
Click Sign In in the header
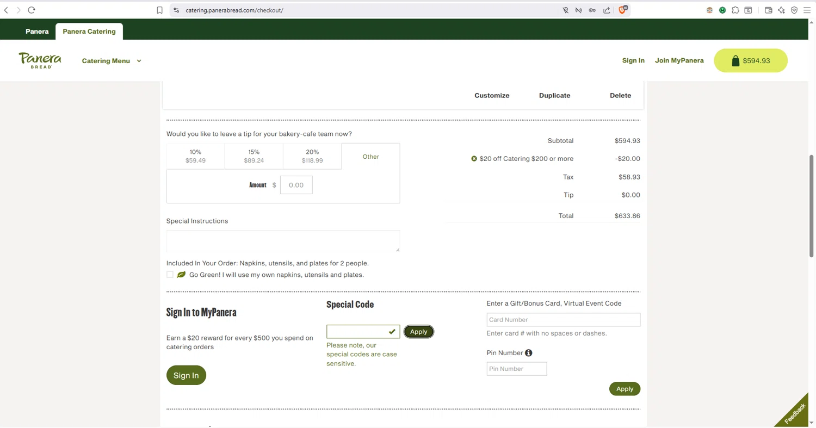633,60
